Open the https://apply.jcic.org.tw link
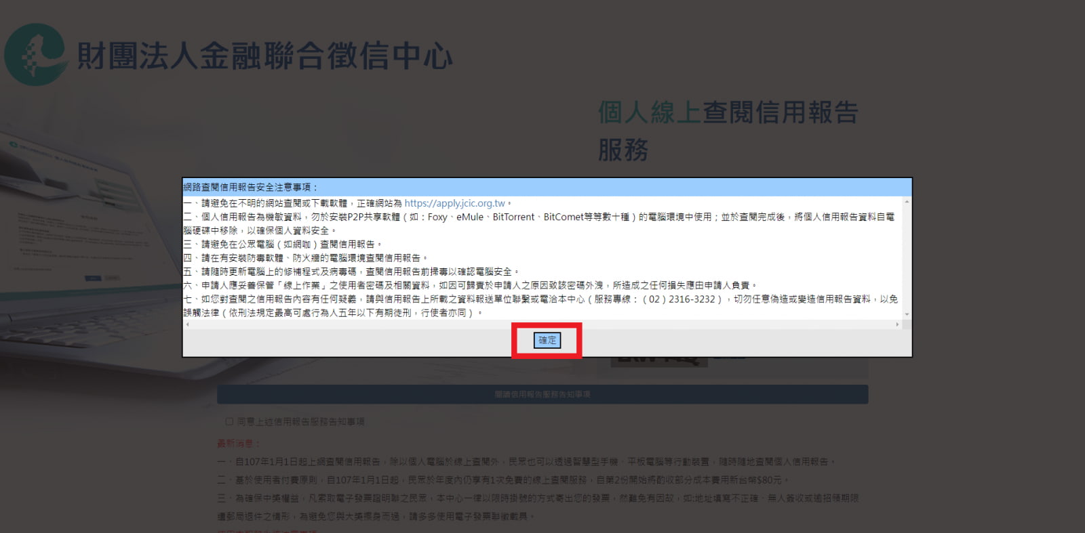This screenshot has height=533, width=1085. pos(454,203)
